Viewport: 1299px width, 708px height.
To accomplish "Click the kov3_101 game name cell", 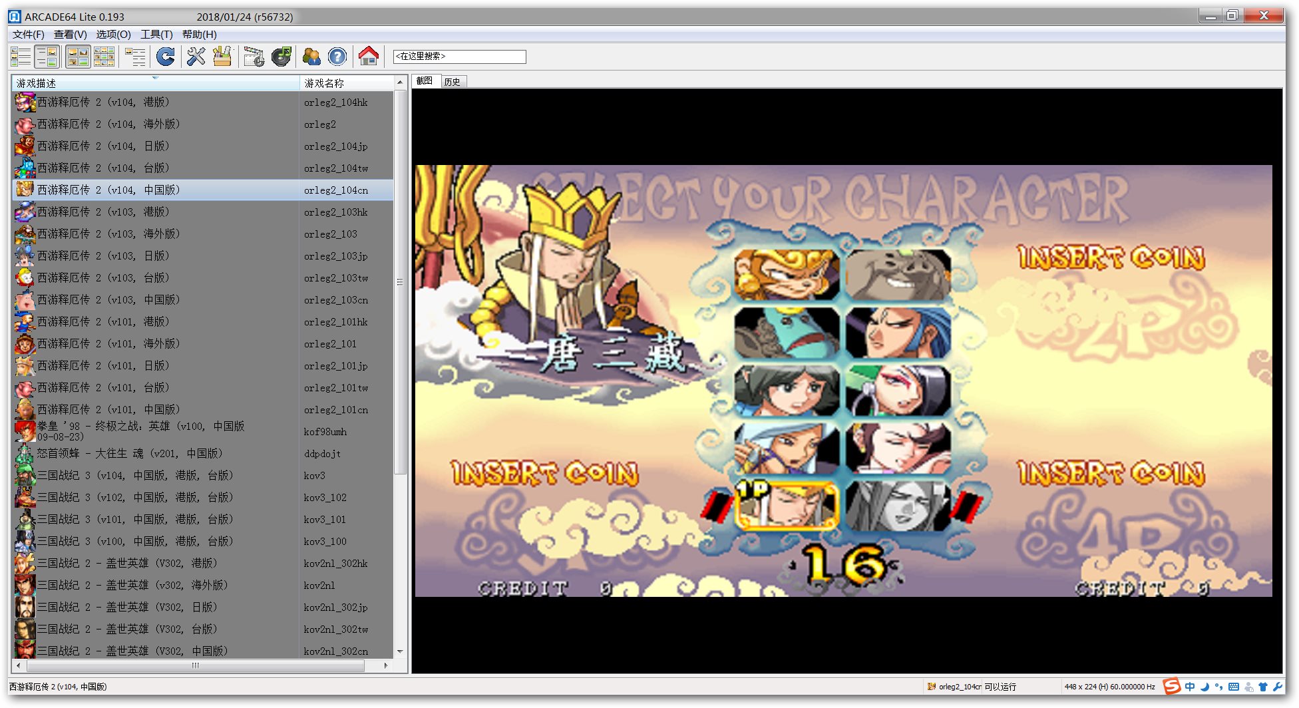I will (325, 520).
